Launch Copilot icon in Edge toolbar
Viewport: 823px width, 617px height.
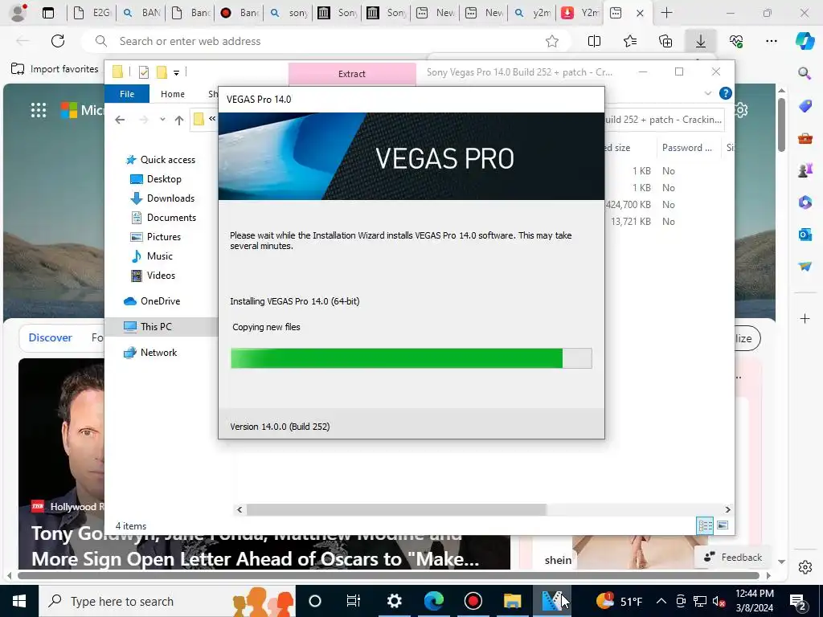click(805, 40)
